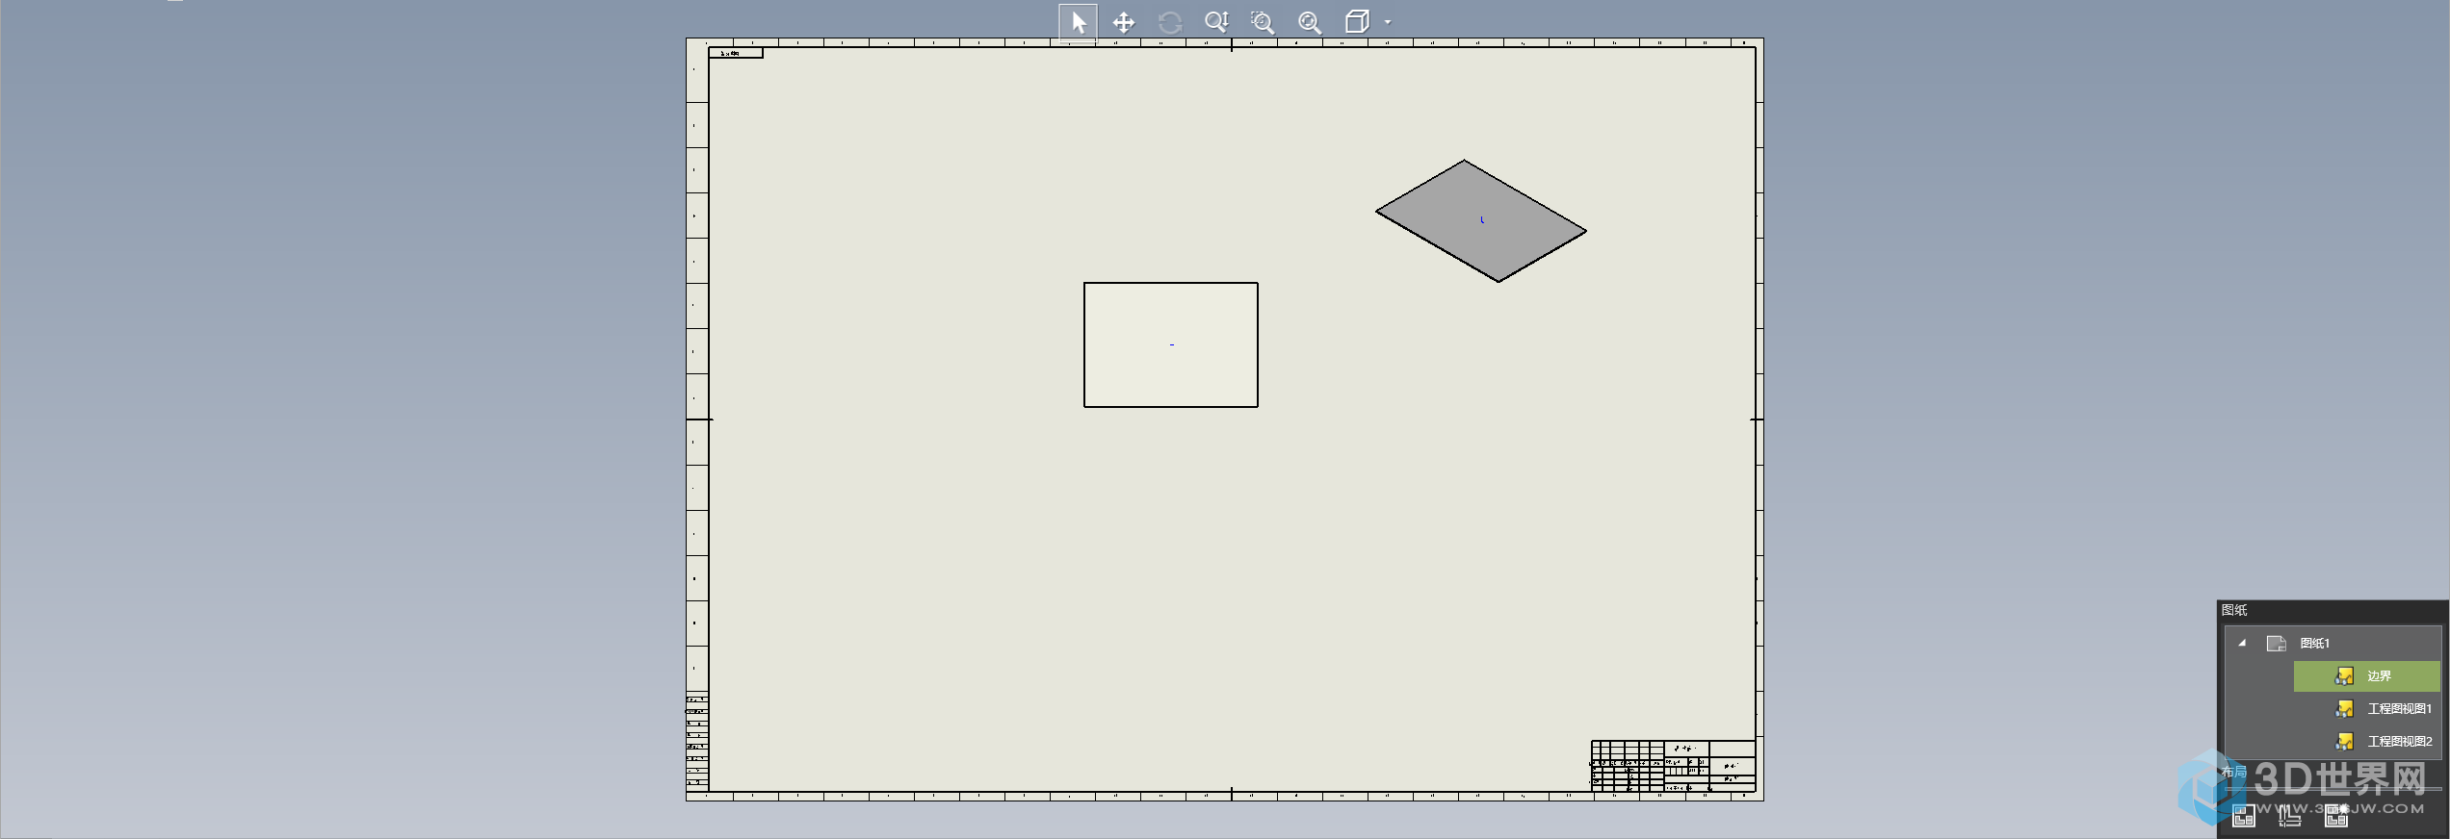Pick the Zoom Window tool
The width and height of the screenshot is (2450, 839).
(x=1263, y=22)
